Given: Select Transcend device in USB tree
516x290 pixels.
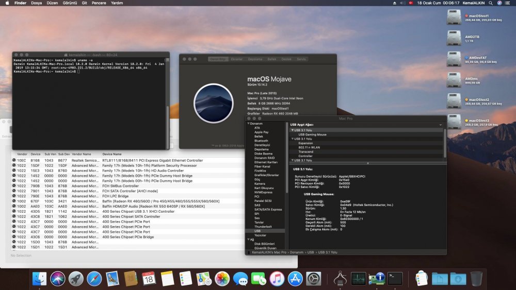Looking at the screenshot, I should point(305,152).
